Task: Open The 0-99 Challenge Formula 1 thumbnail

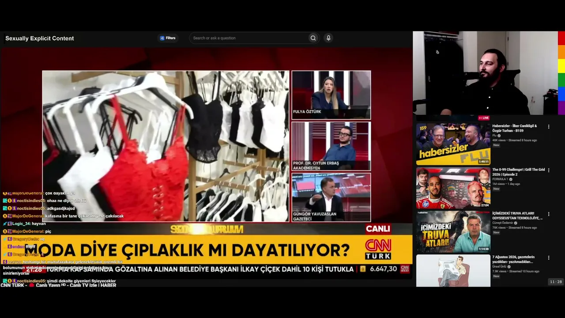Action: [453, 188]
